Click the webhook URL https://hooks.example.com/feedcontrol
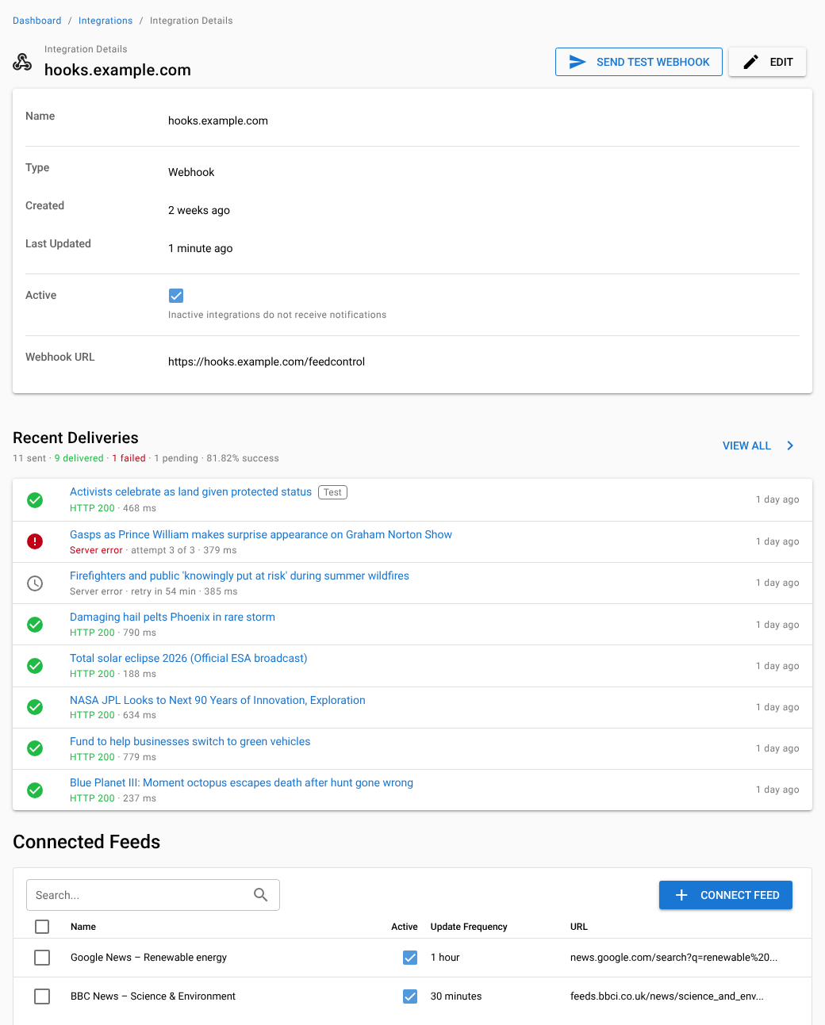This screenshot has height=1025, width=825. coord(267,361)
